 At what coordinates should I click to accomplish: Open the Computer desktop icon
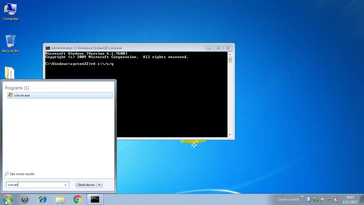pos(11,12)
